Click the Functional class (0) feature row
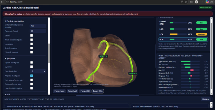 tap(183, 79)
